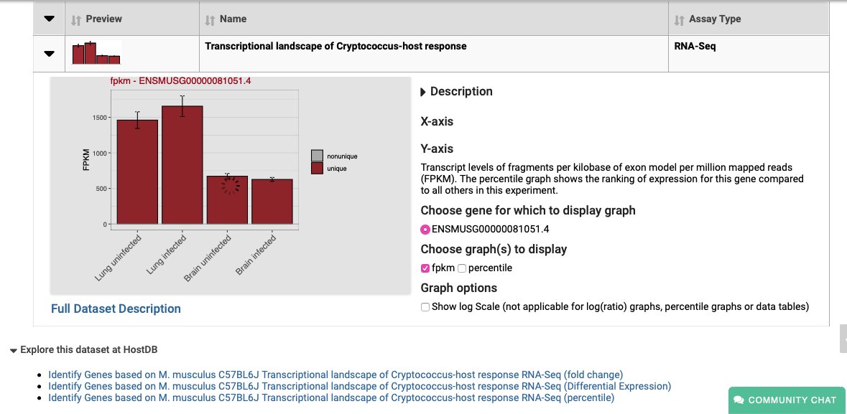The height and width of the screenshot is (414, 847).
Task: Follow the percentile RNA-Seq search link
Action: tap(330, 397)
